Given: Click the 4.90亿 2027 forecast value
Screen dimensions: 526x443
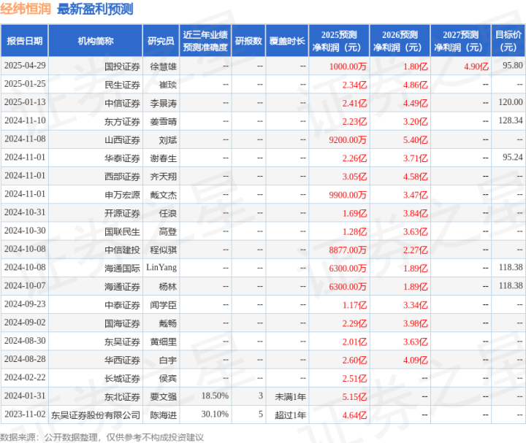Looking at the screenshot, I should coord(476,66).
